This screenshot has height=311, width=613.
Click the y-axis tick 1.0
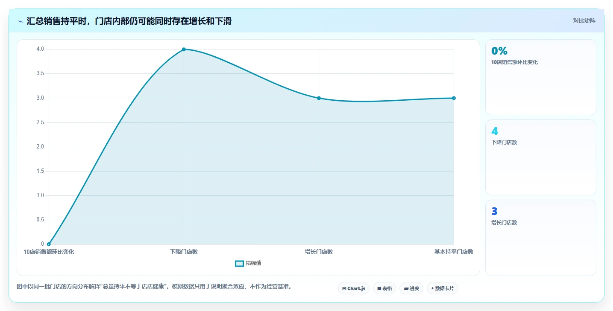[x=40, y=195]
